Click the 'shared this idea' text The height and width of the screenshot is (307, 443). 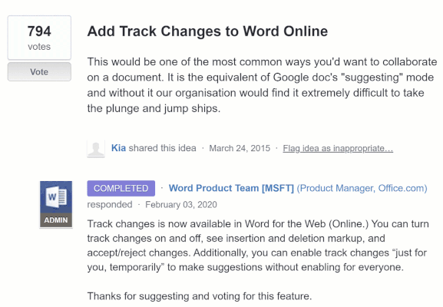pyautogui.click(x=162, y=148)
